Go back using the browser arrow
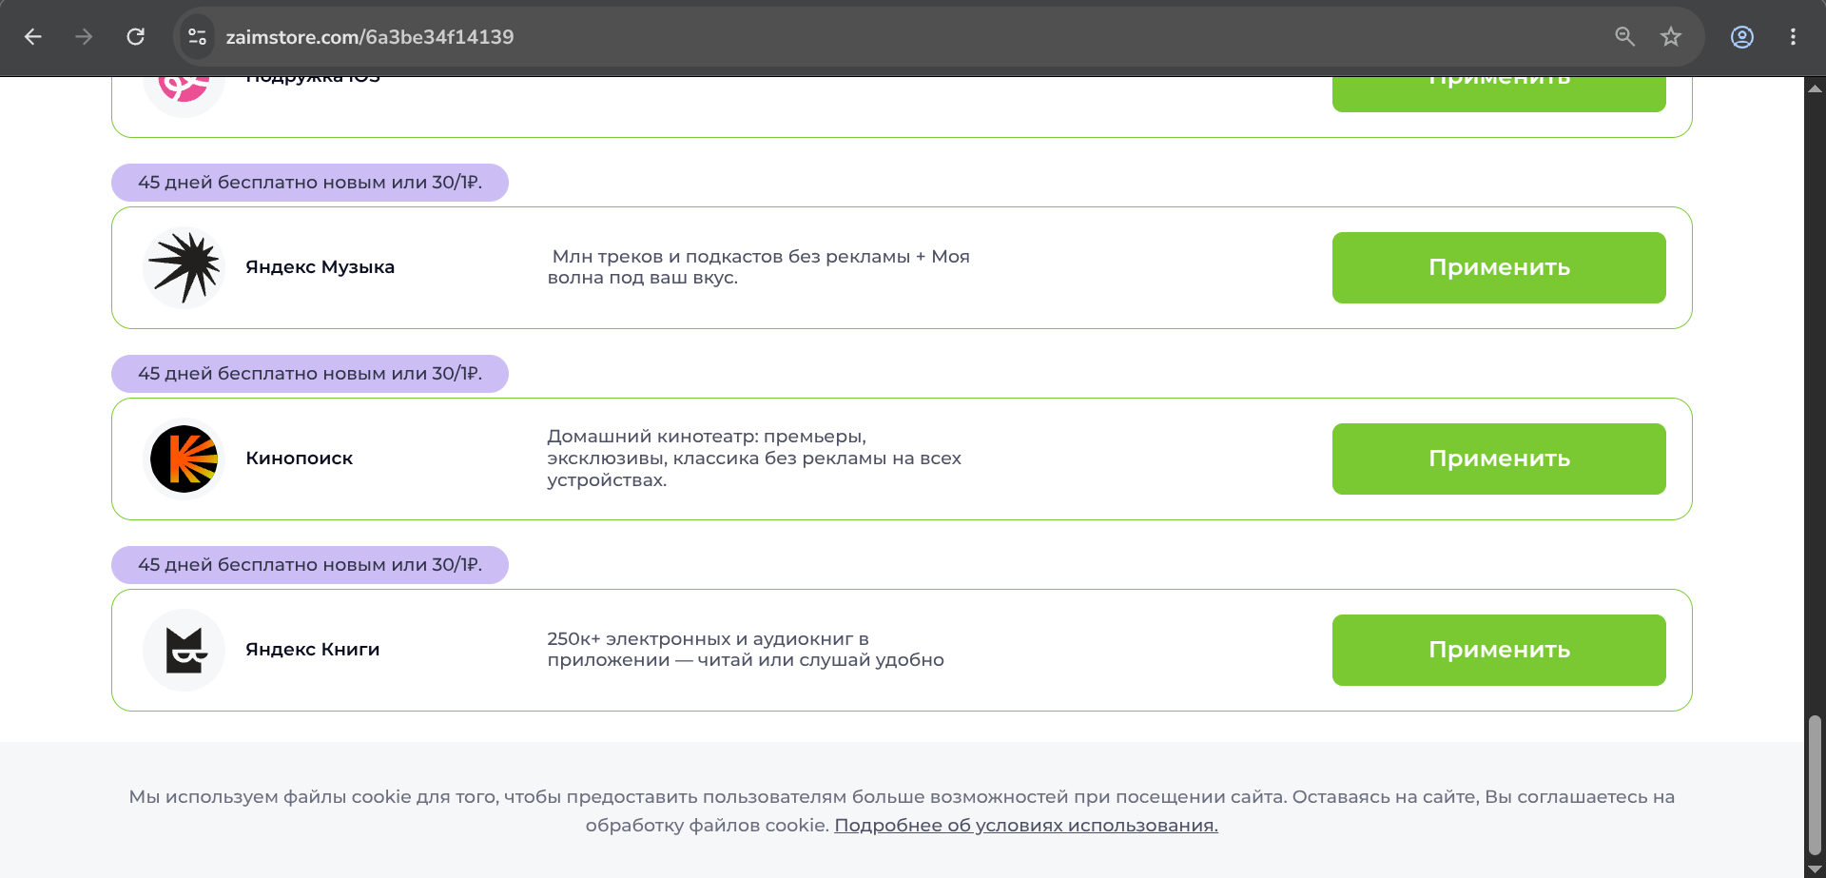This screenshot has width=1826, height=878. click(x=33, y=37)
